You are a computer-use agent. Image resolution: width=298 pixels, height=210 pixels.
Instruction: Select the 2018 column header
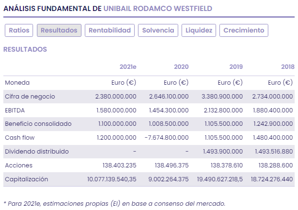(x=287, y=66)
